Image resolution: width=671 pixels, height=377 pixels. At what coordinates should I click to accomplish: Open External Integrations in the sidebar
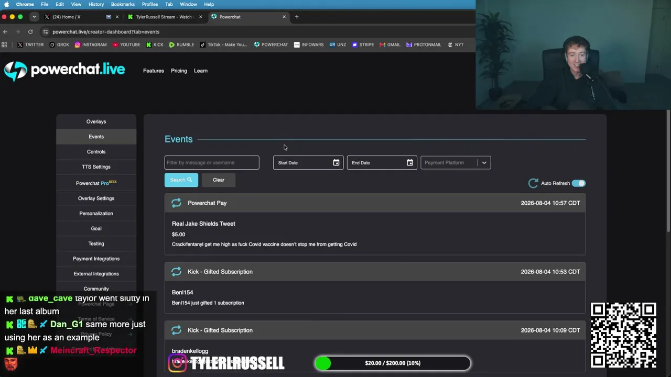(96, 274)
